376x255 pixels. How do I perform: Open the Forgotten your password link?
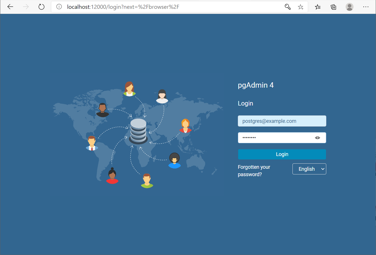click(254, 171)
